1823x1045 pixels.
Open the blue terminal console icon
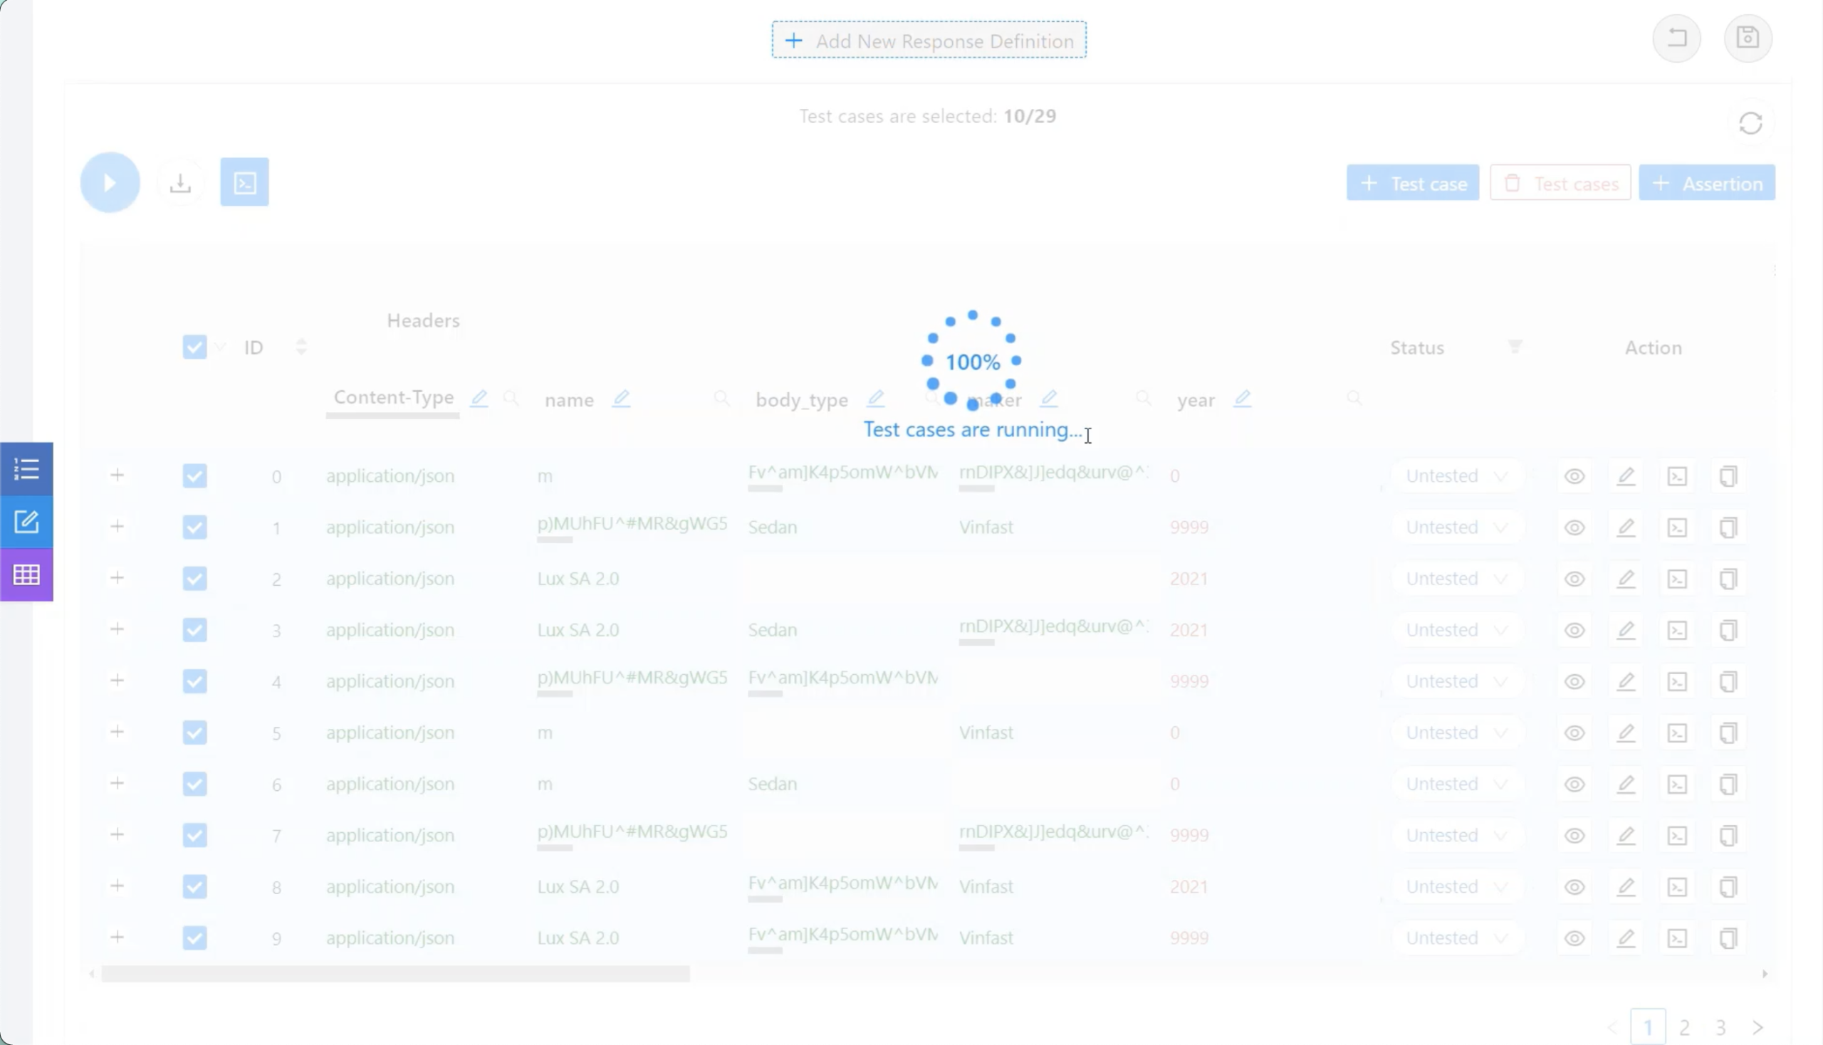coord(244,182)
